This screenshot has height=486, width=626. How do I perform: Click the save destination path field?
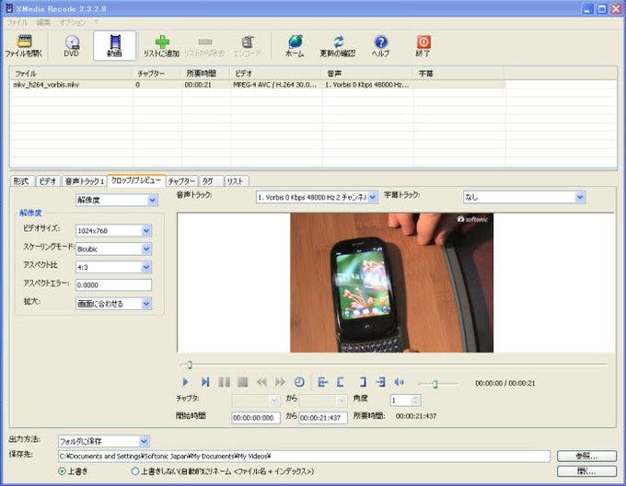coord(304,456)
